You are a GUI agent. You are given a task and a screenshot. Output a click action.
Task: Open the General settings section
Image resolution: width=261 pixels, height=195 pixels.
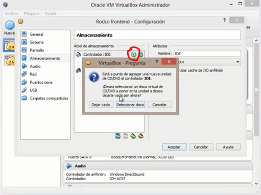(45, 34)
